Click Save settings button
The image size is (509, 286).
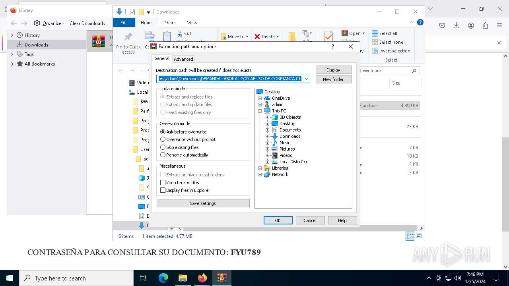(203, 203)
